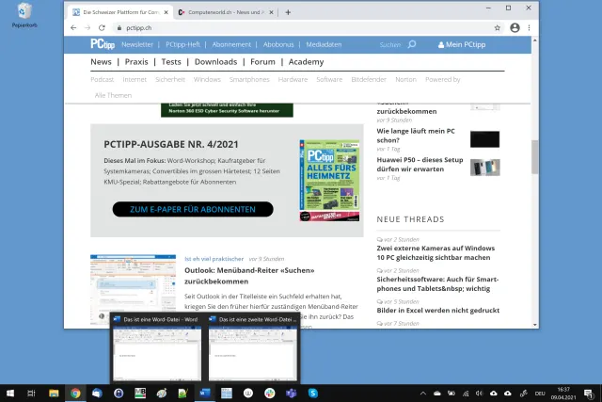Image resolution: width=602 pixels, height=402 pixels.
Task: Open Skype from the taskbar
Action: (x=313, y=394)
